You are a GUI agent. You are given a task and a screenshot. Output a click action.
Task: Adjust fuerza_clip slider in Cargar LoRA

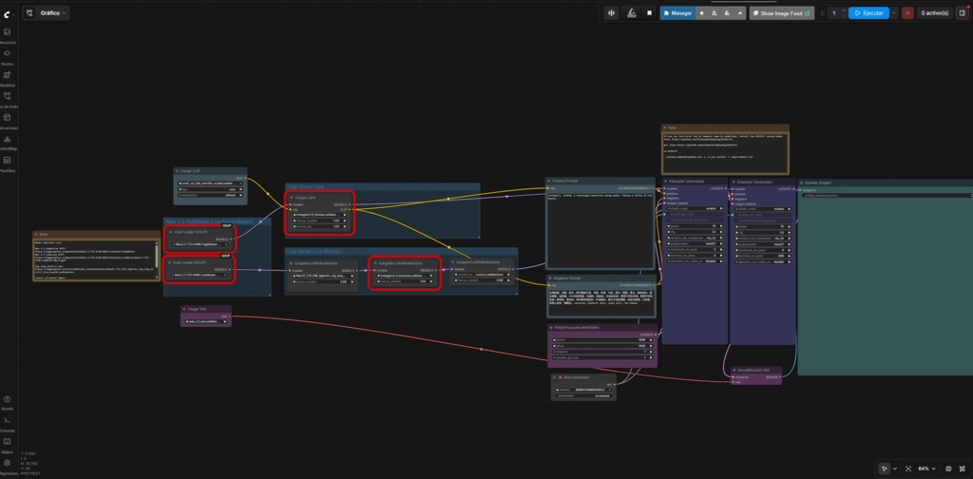[319, 226]
